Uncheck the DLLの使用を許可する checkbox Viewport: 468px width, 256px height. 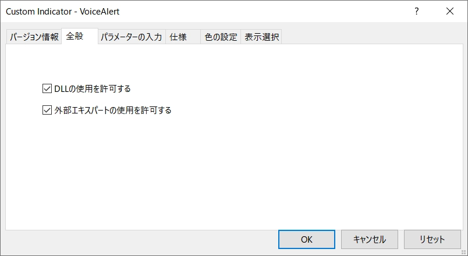(48, 89)
